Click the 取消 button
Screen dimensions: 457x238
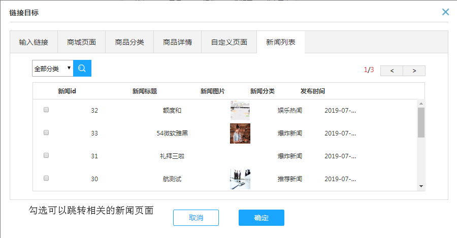coord(196,218)
